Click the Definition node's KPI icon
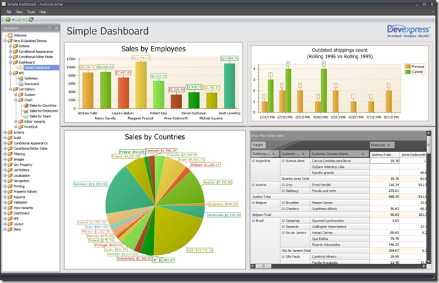This screenshot has width=439, height=283. click(21, 78)
